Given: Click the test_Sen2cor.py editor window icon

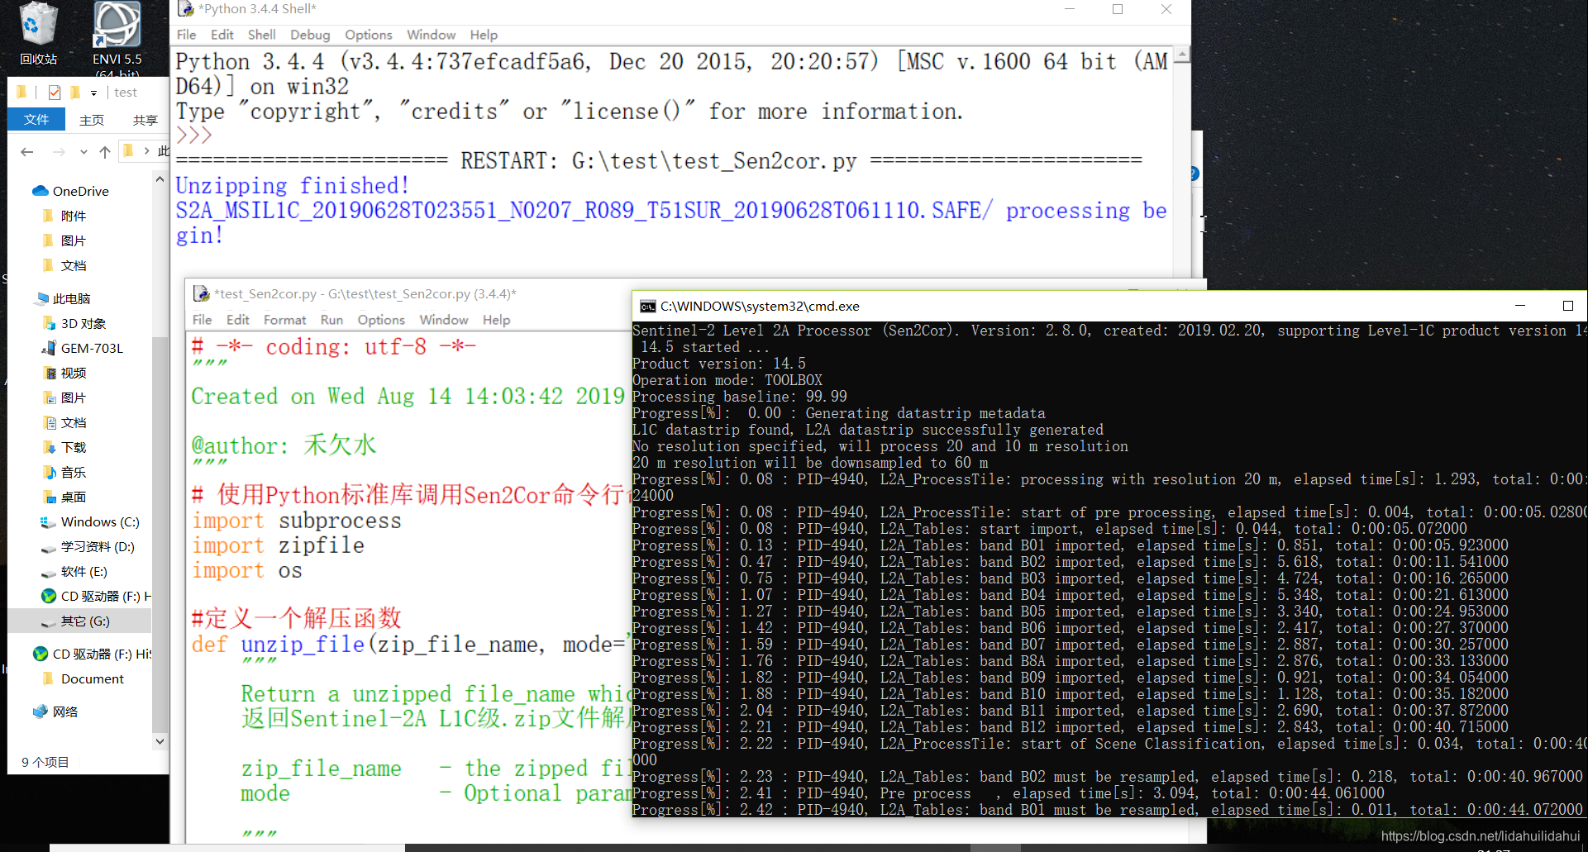Looking at the screenshot, I should click(x=201, y=293).
